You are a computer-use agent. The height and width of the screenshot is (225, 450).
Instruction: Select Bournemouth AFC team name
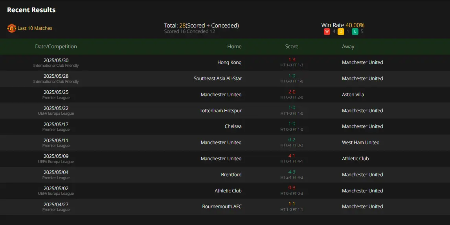(x=222, y=207)
